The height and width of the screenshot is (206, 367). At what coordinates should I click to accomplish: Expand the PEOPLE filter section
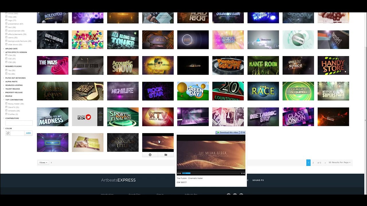pos(9,96)
